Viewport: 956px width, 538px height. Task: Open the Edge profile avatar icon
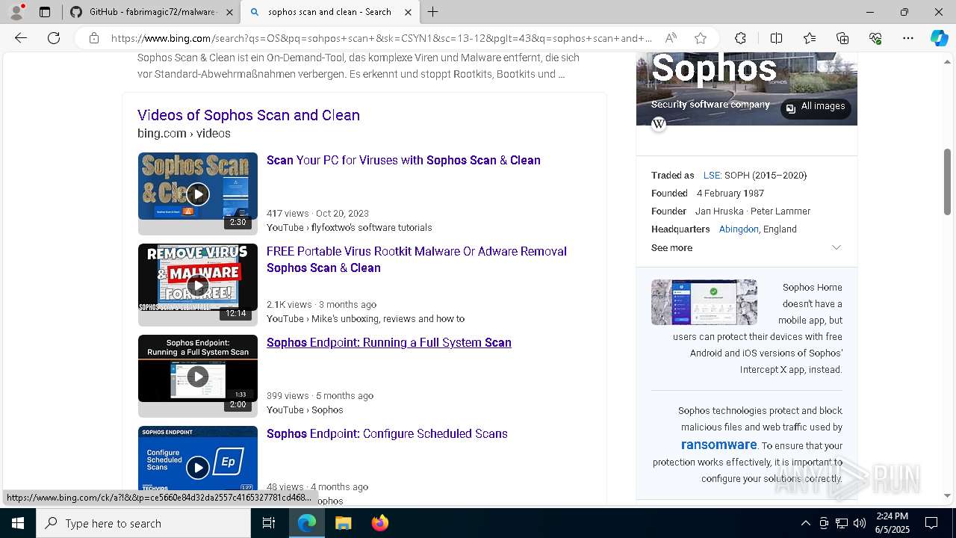[16, 12]
